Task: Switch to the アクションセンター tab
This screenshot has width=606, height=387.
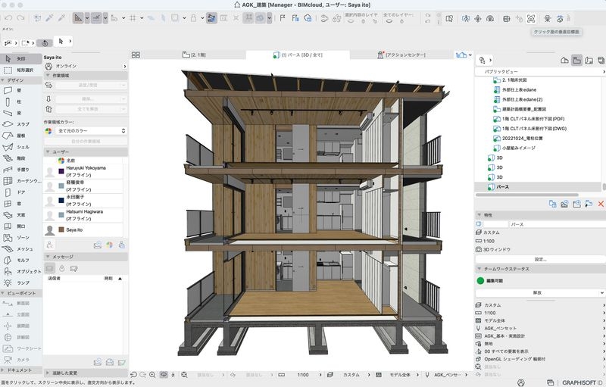Action: point(401,55)
